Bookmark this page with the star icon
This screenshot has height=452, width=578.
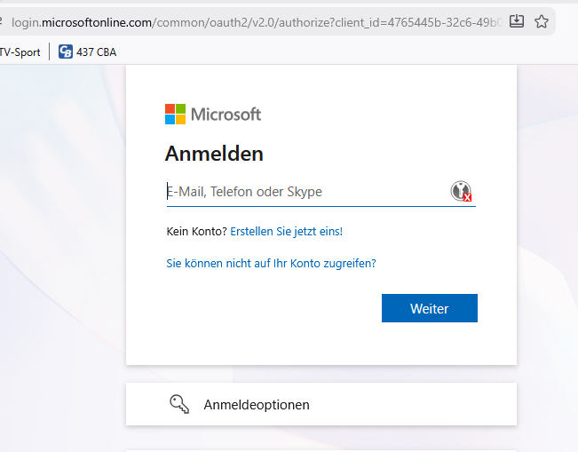pos(542,21)
